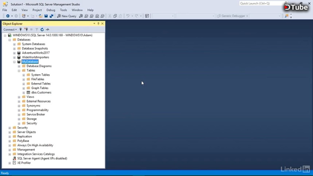Click the Open File toolbar icon
The width and height of the screenshot is (313, 176).
pos(41,16)
